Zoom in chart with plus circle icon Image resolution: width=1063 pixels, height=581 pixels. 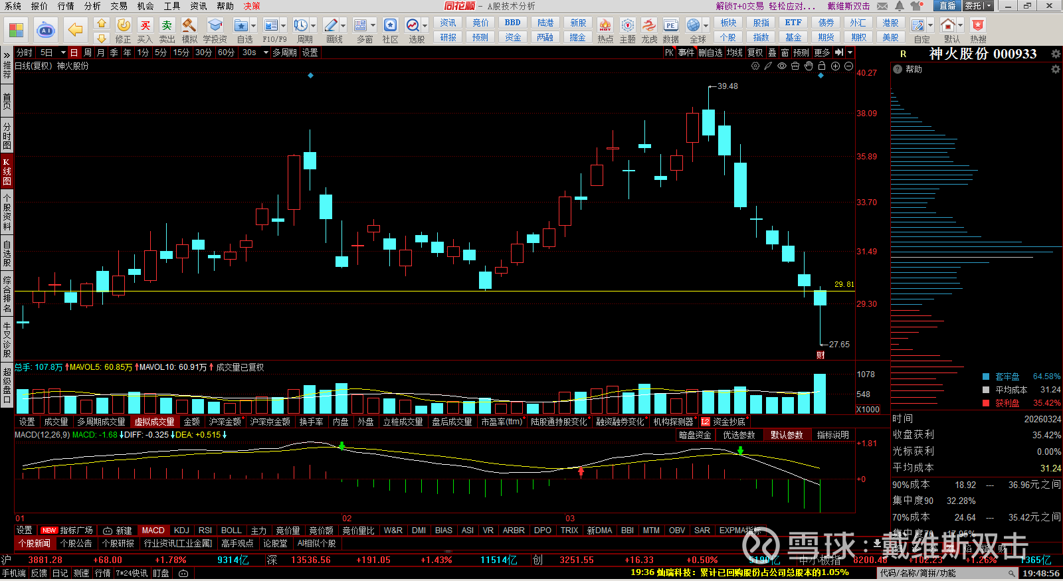[x=835, y=66]
